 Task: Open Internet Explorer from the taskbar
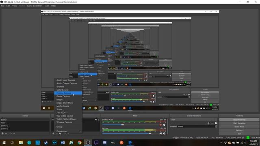pyautogui.click(x=71, y=142)
